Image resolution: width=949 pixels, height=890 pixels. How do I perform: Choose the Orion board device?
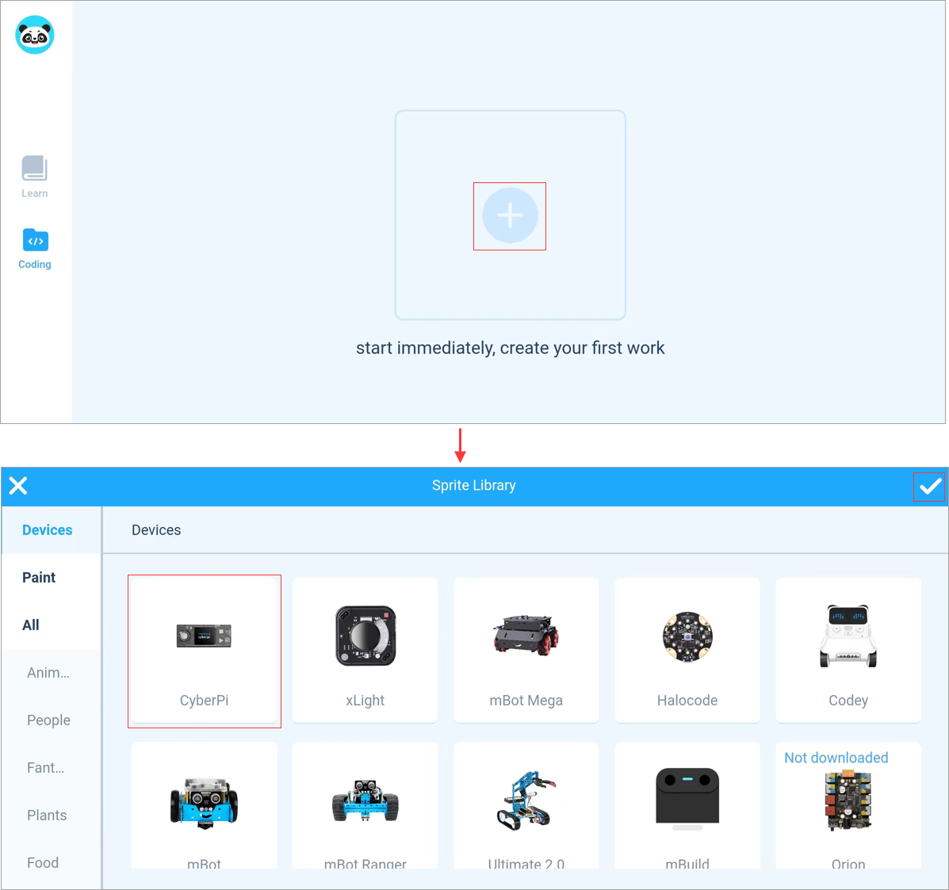tap(848, 805)
